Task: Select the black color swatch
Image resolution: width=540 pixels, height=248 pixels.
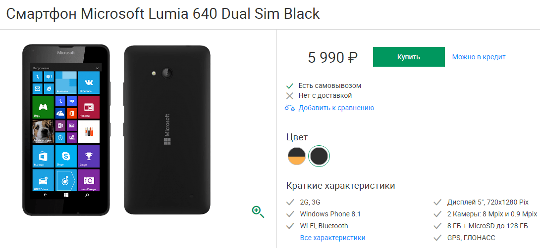Action: click(x=319, y=156)
